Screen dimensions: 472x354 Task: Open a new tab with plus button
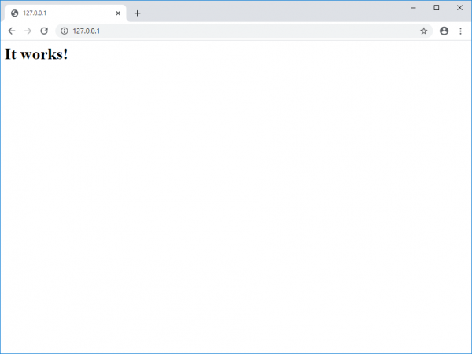coord(137,13)
